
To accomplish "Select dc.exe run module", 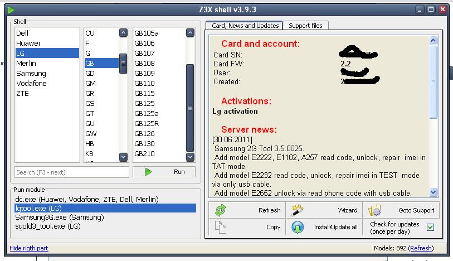I will [x=105, y=200].
